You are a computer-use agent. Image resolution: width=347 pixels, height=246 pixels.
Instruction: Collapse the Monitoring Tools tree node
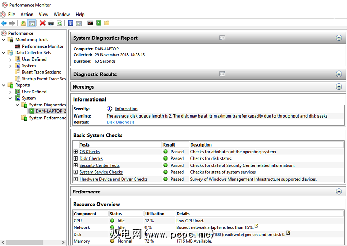4,39
